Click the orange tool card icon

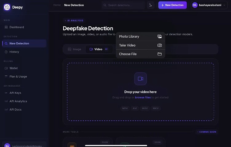(72, 145)
